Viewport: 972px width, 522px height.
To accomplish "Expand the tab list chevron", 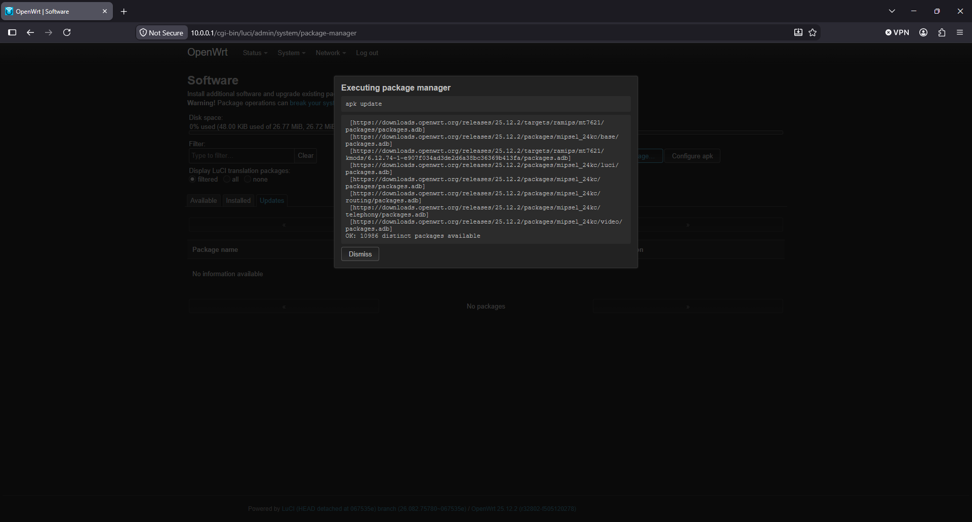I will coord(892,11).
